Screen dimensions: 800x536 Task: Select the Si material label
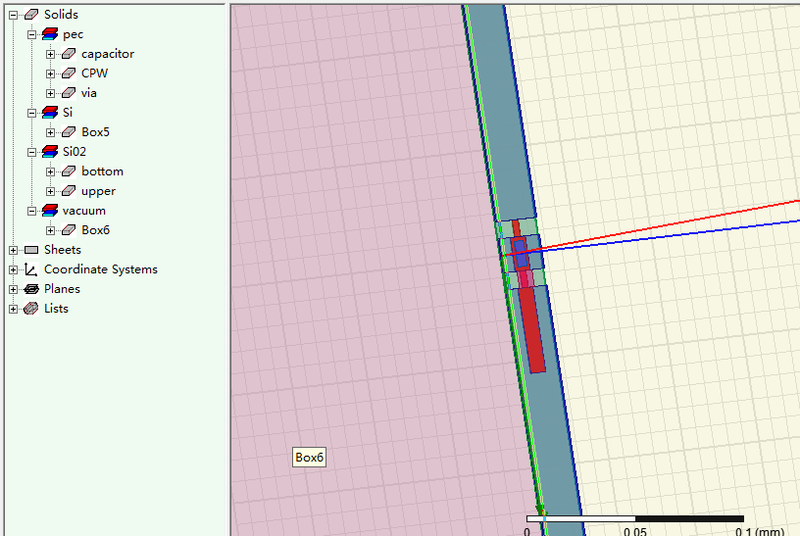pyautogui.click(x=68, y=113)
